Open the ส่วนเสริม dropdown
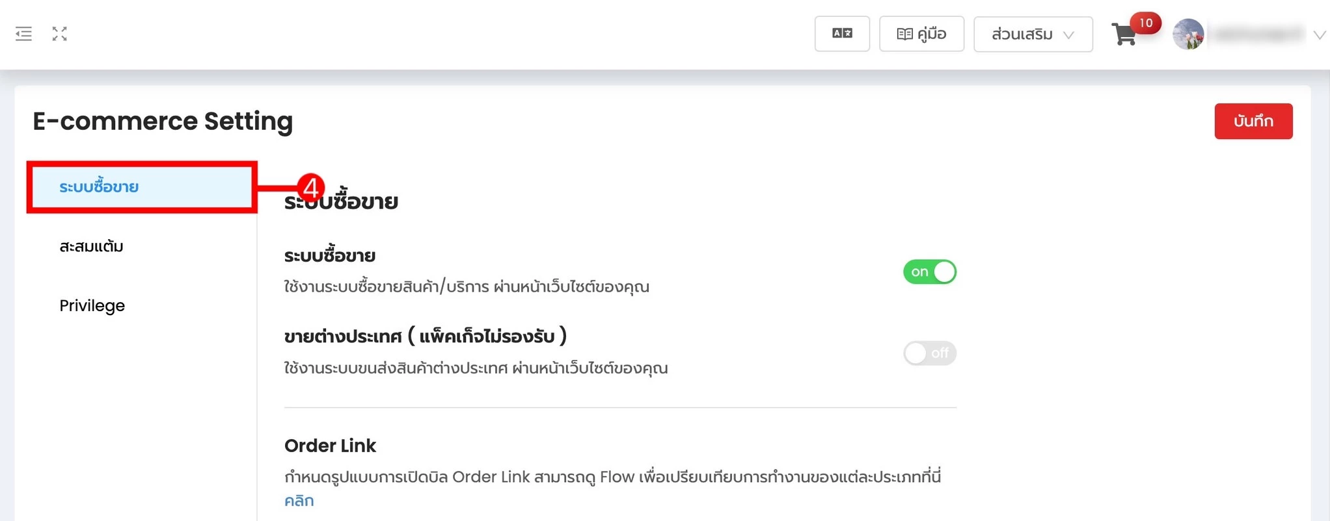Image resolution: width=1330 pixels, height=521 pixels. click(1033, 34)
